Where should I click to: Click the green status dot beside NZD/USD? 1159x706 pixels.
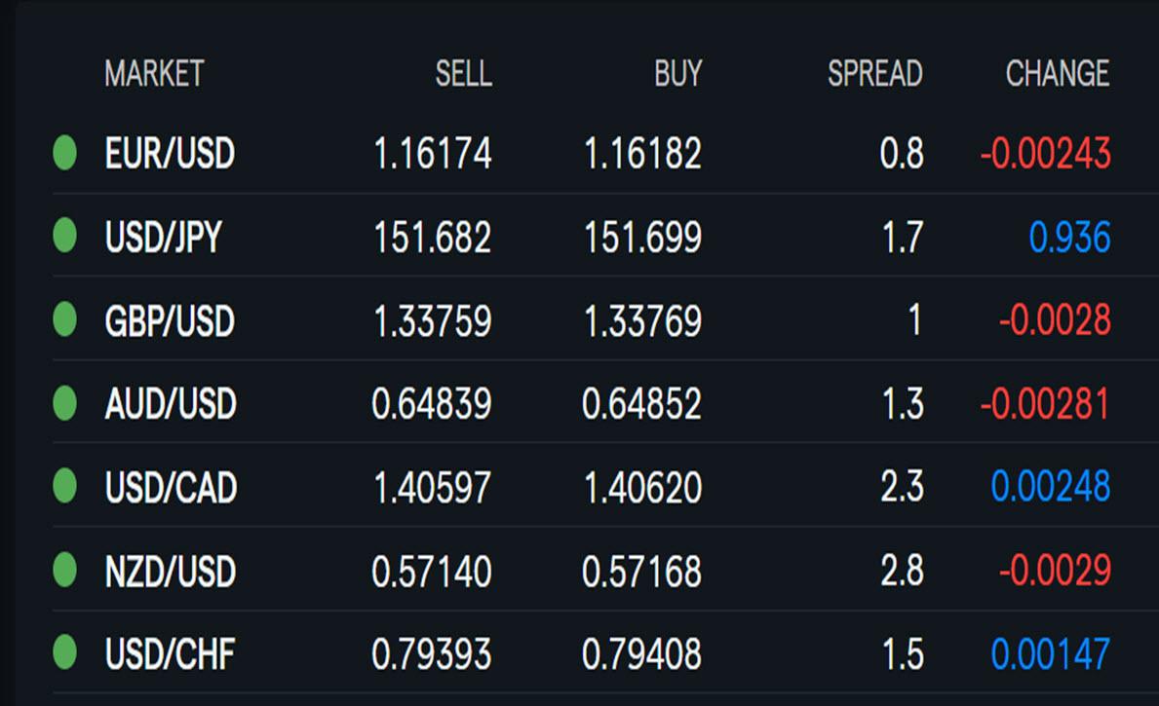[x=65, y=570]
